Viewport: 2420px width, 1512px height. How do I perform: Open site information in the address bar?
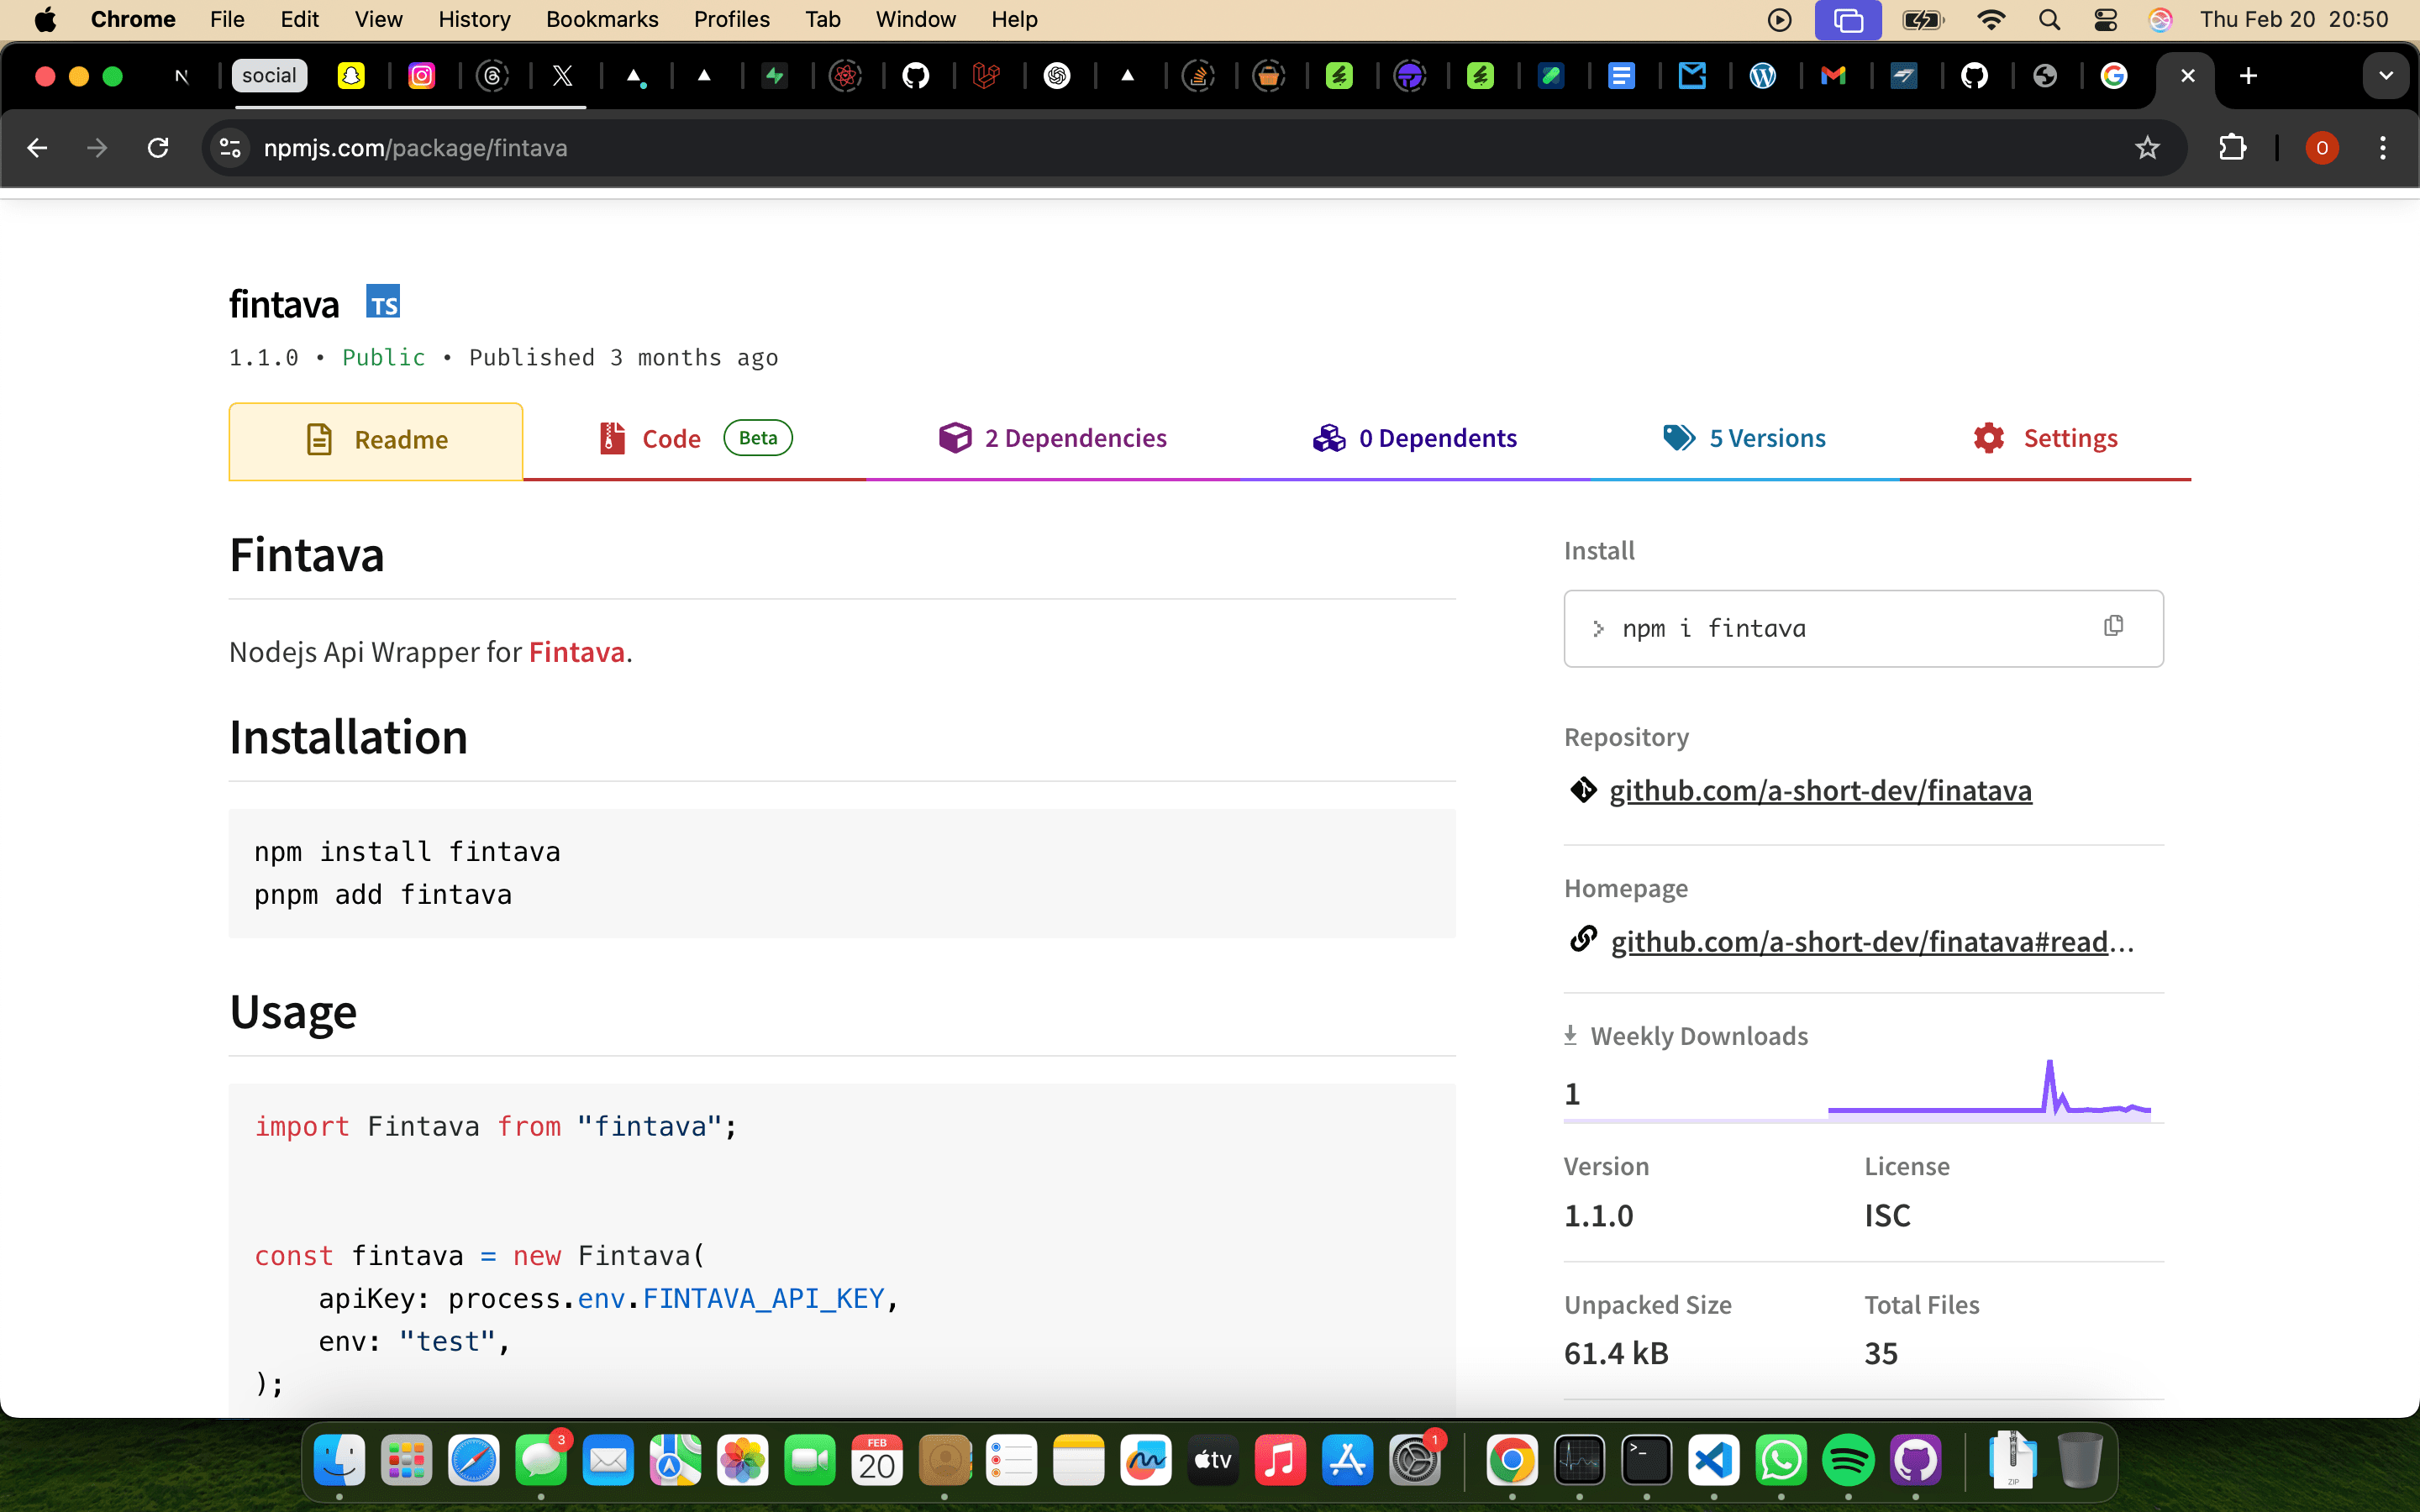pos(229,147)
